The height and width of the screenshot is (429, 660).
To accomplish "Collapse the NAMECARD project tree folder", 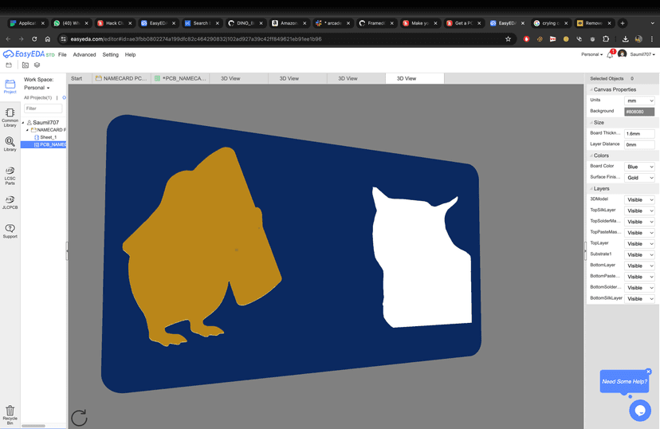I will pyautogui.click(x=28, y=130).
